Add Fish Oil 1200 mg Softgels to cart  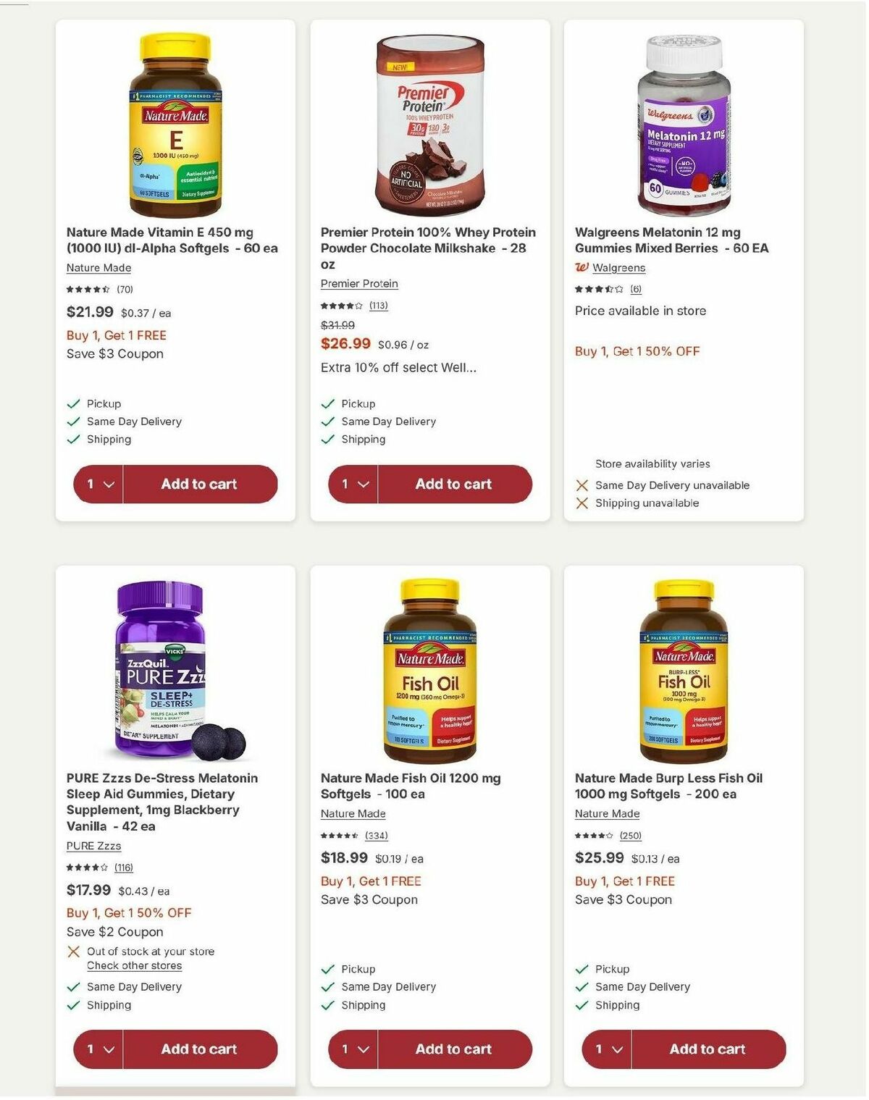453,1049
